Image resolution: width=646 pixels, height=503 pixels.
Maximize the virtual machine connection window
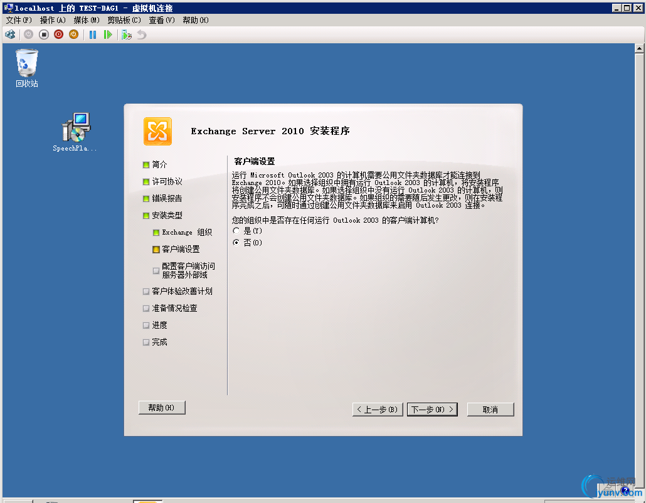coord(626,8)
